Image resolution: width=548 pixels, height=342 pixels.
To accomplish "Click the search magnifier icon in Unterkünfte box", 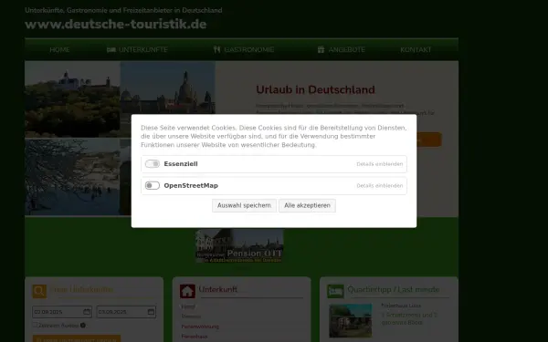I will pyautogui.click(x=39, y=291).
